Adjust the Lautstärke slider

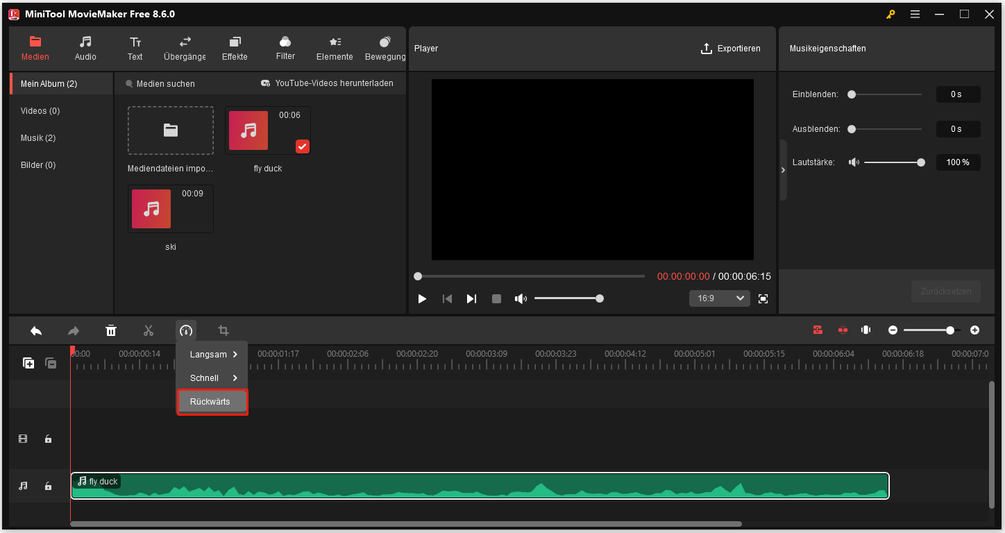pos(895,162)
